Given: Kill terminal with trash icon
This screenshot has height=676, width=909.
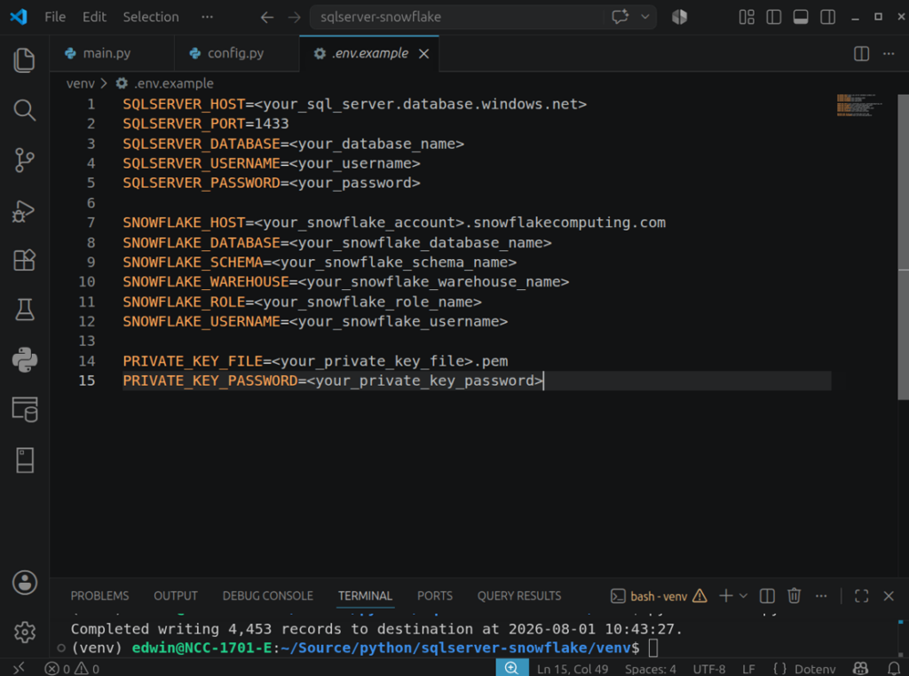Looking at the screenshot, I should pyautogui.click(x=794, y=595).
